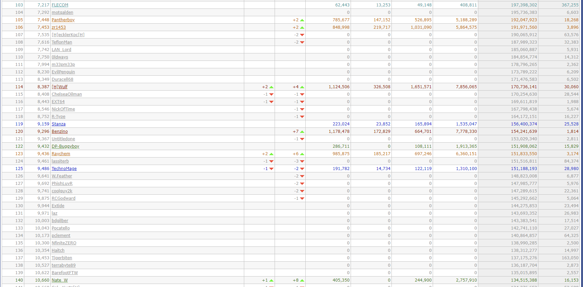Click red arrow beside -3 for lassiterb

(x=302, y=162)
